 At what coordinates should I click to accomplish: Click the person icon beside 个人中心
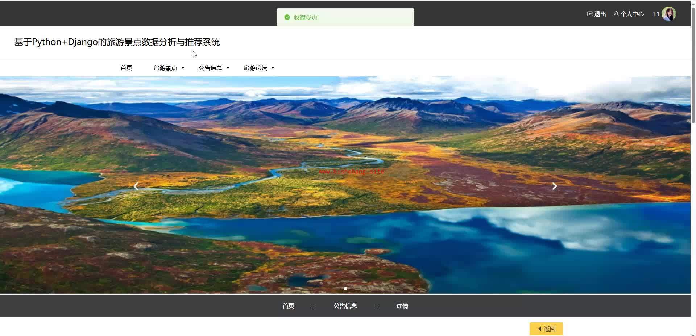[616, 14]
